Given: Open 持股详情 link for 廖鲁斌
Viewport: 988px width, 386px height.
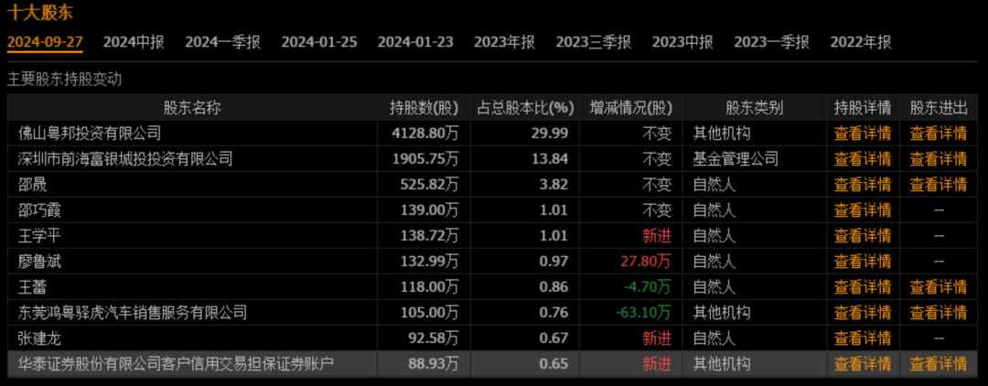Looking at the screenshot, I should pos(863,262).
